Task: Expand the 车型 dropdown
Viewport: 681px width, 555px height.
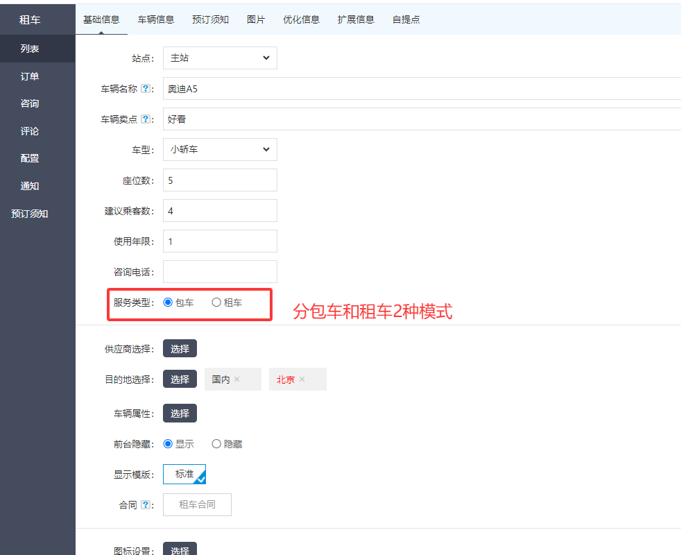Action: click(220, 149)
